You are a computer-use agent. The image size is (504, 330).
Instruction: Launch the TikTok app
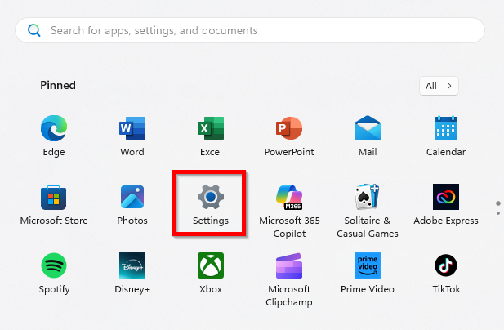[x=446, y=274]
